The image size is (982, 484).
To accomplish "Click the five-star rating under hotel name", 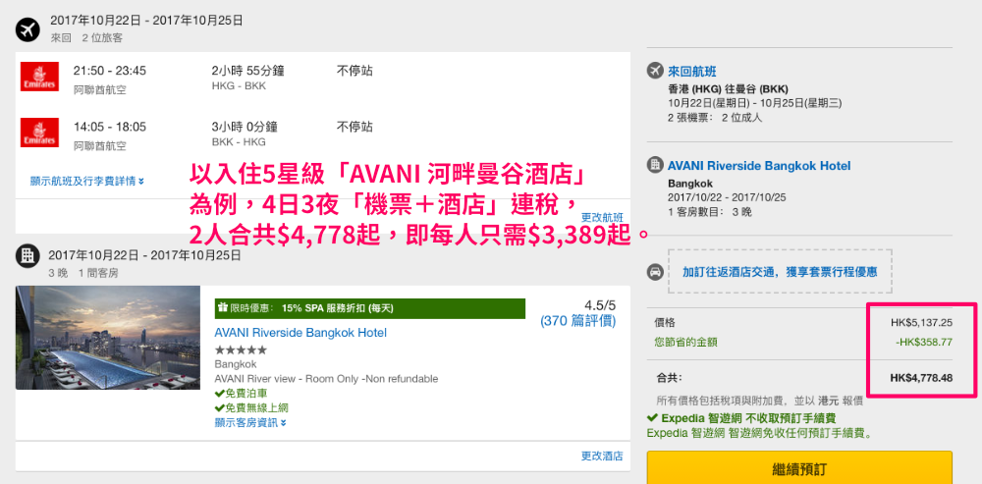I will pos(241,350).
